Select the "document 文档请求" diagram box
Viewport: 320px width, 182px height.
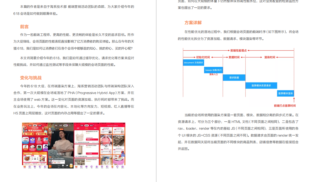[x=193, y=63]
